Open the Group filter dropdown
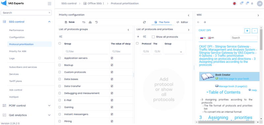The width and height of the screenshot is (264, 125). point(174,52)
